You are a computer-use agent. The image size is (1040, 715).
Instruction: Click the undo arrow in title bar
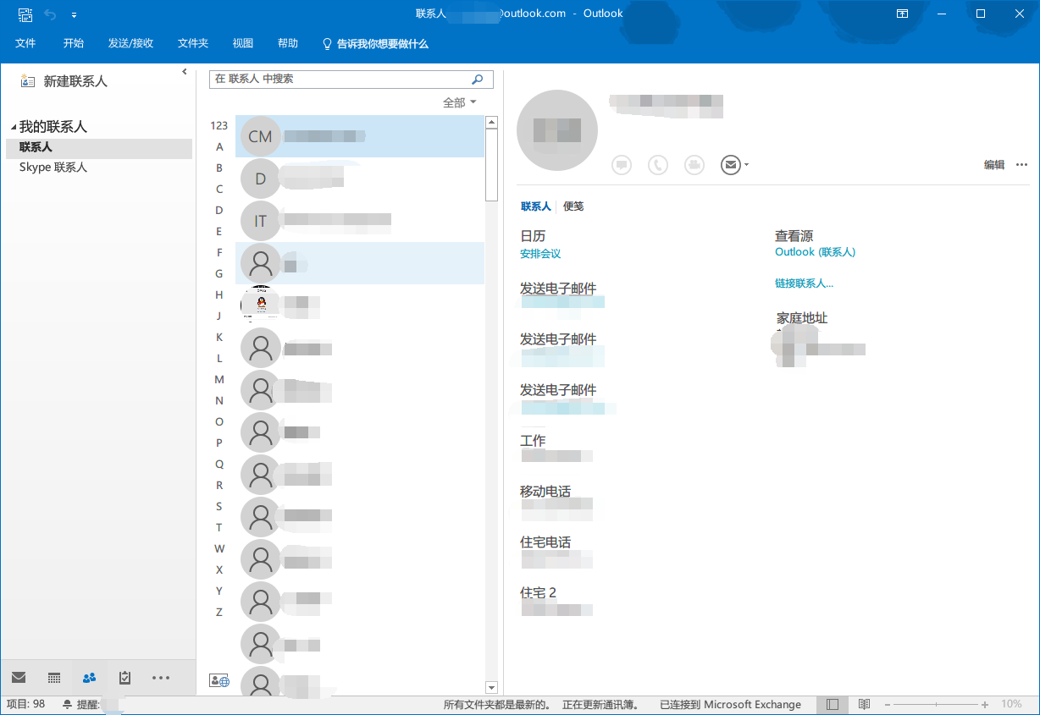50,14
